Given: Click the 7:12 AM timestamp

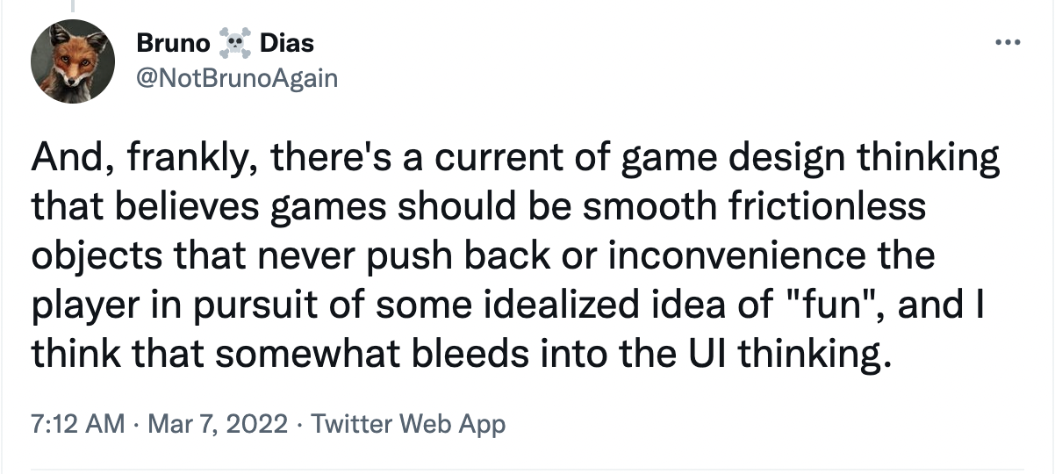Looking at the screenshot, I should tap(78, 425).
